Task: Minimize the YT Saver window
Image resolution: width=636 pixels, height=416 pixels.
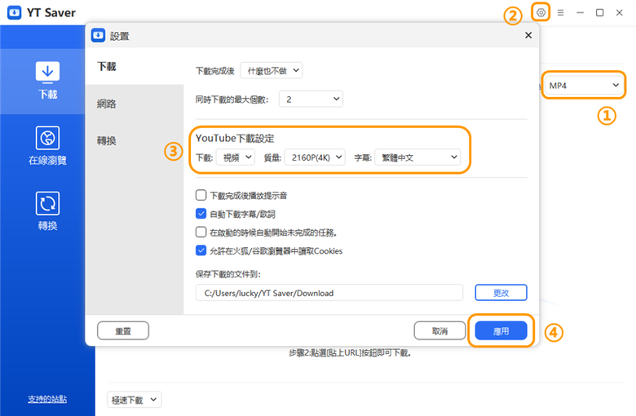Action: tap(580, 12)
